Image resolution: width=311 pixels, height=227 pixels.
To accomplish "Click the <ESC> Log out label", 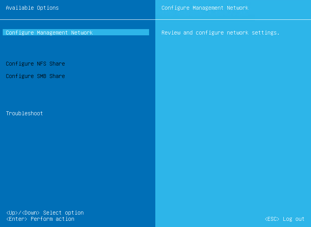I will [x=285, y=219].
